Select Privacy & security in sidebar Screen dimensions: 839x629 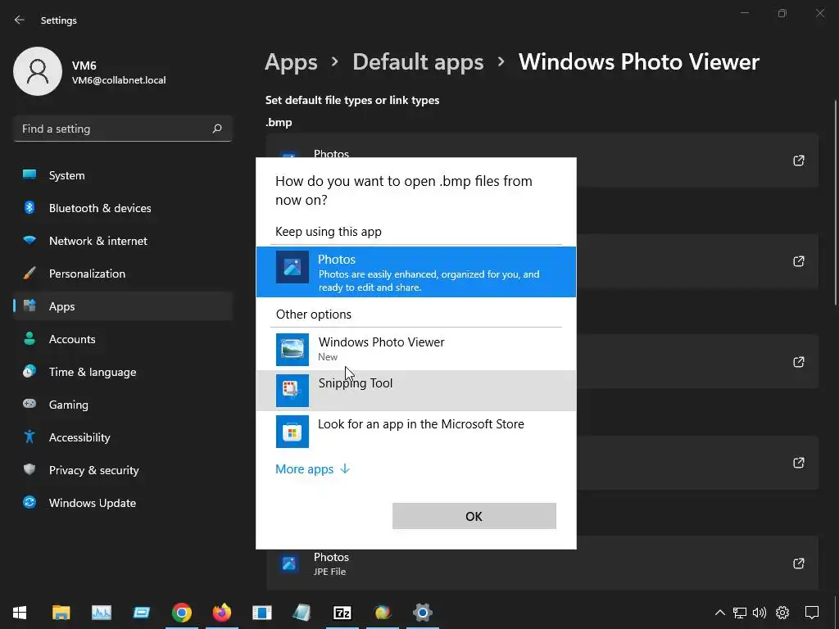[93, 470]
